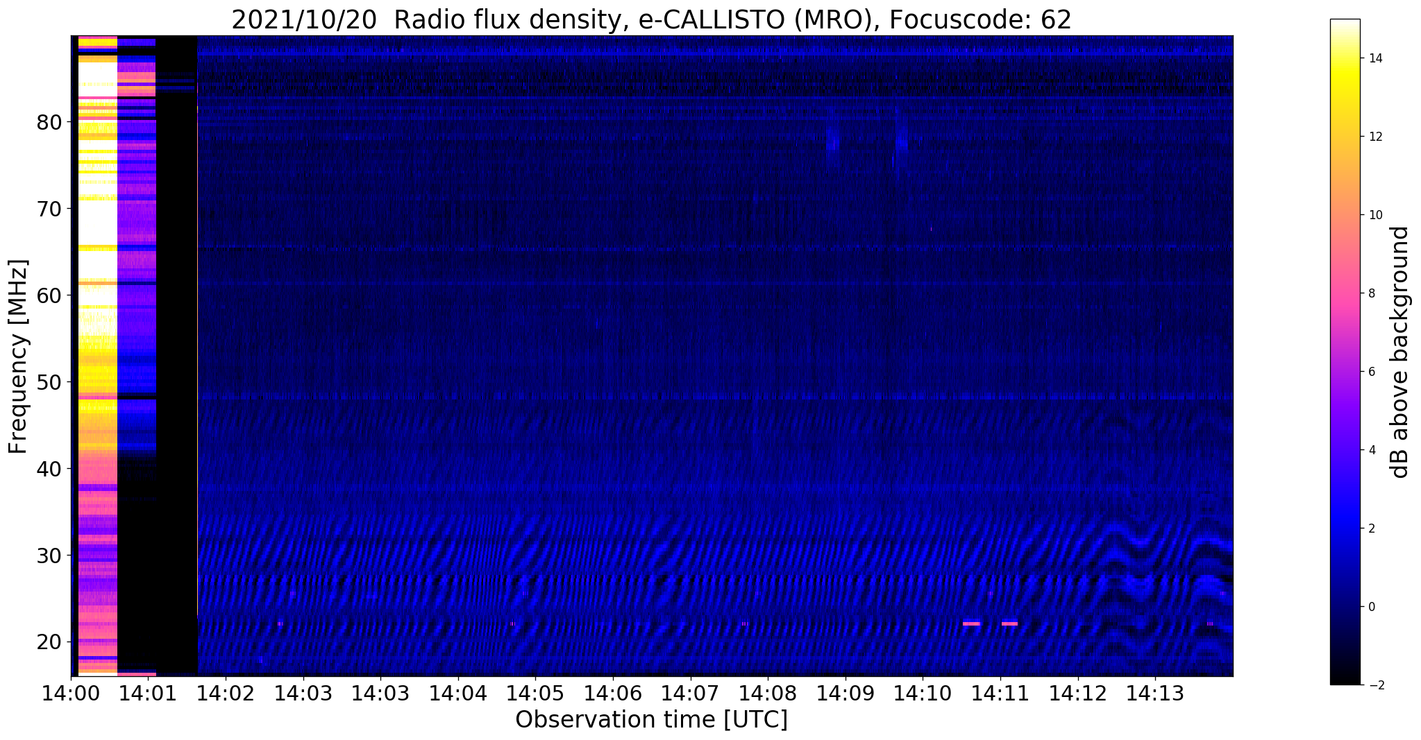The width and height of the screenshot is (1421, 740).
Task: Select the 50 tick on the frequency axis
Action: pos(50,382)
